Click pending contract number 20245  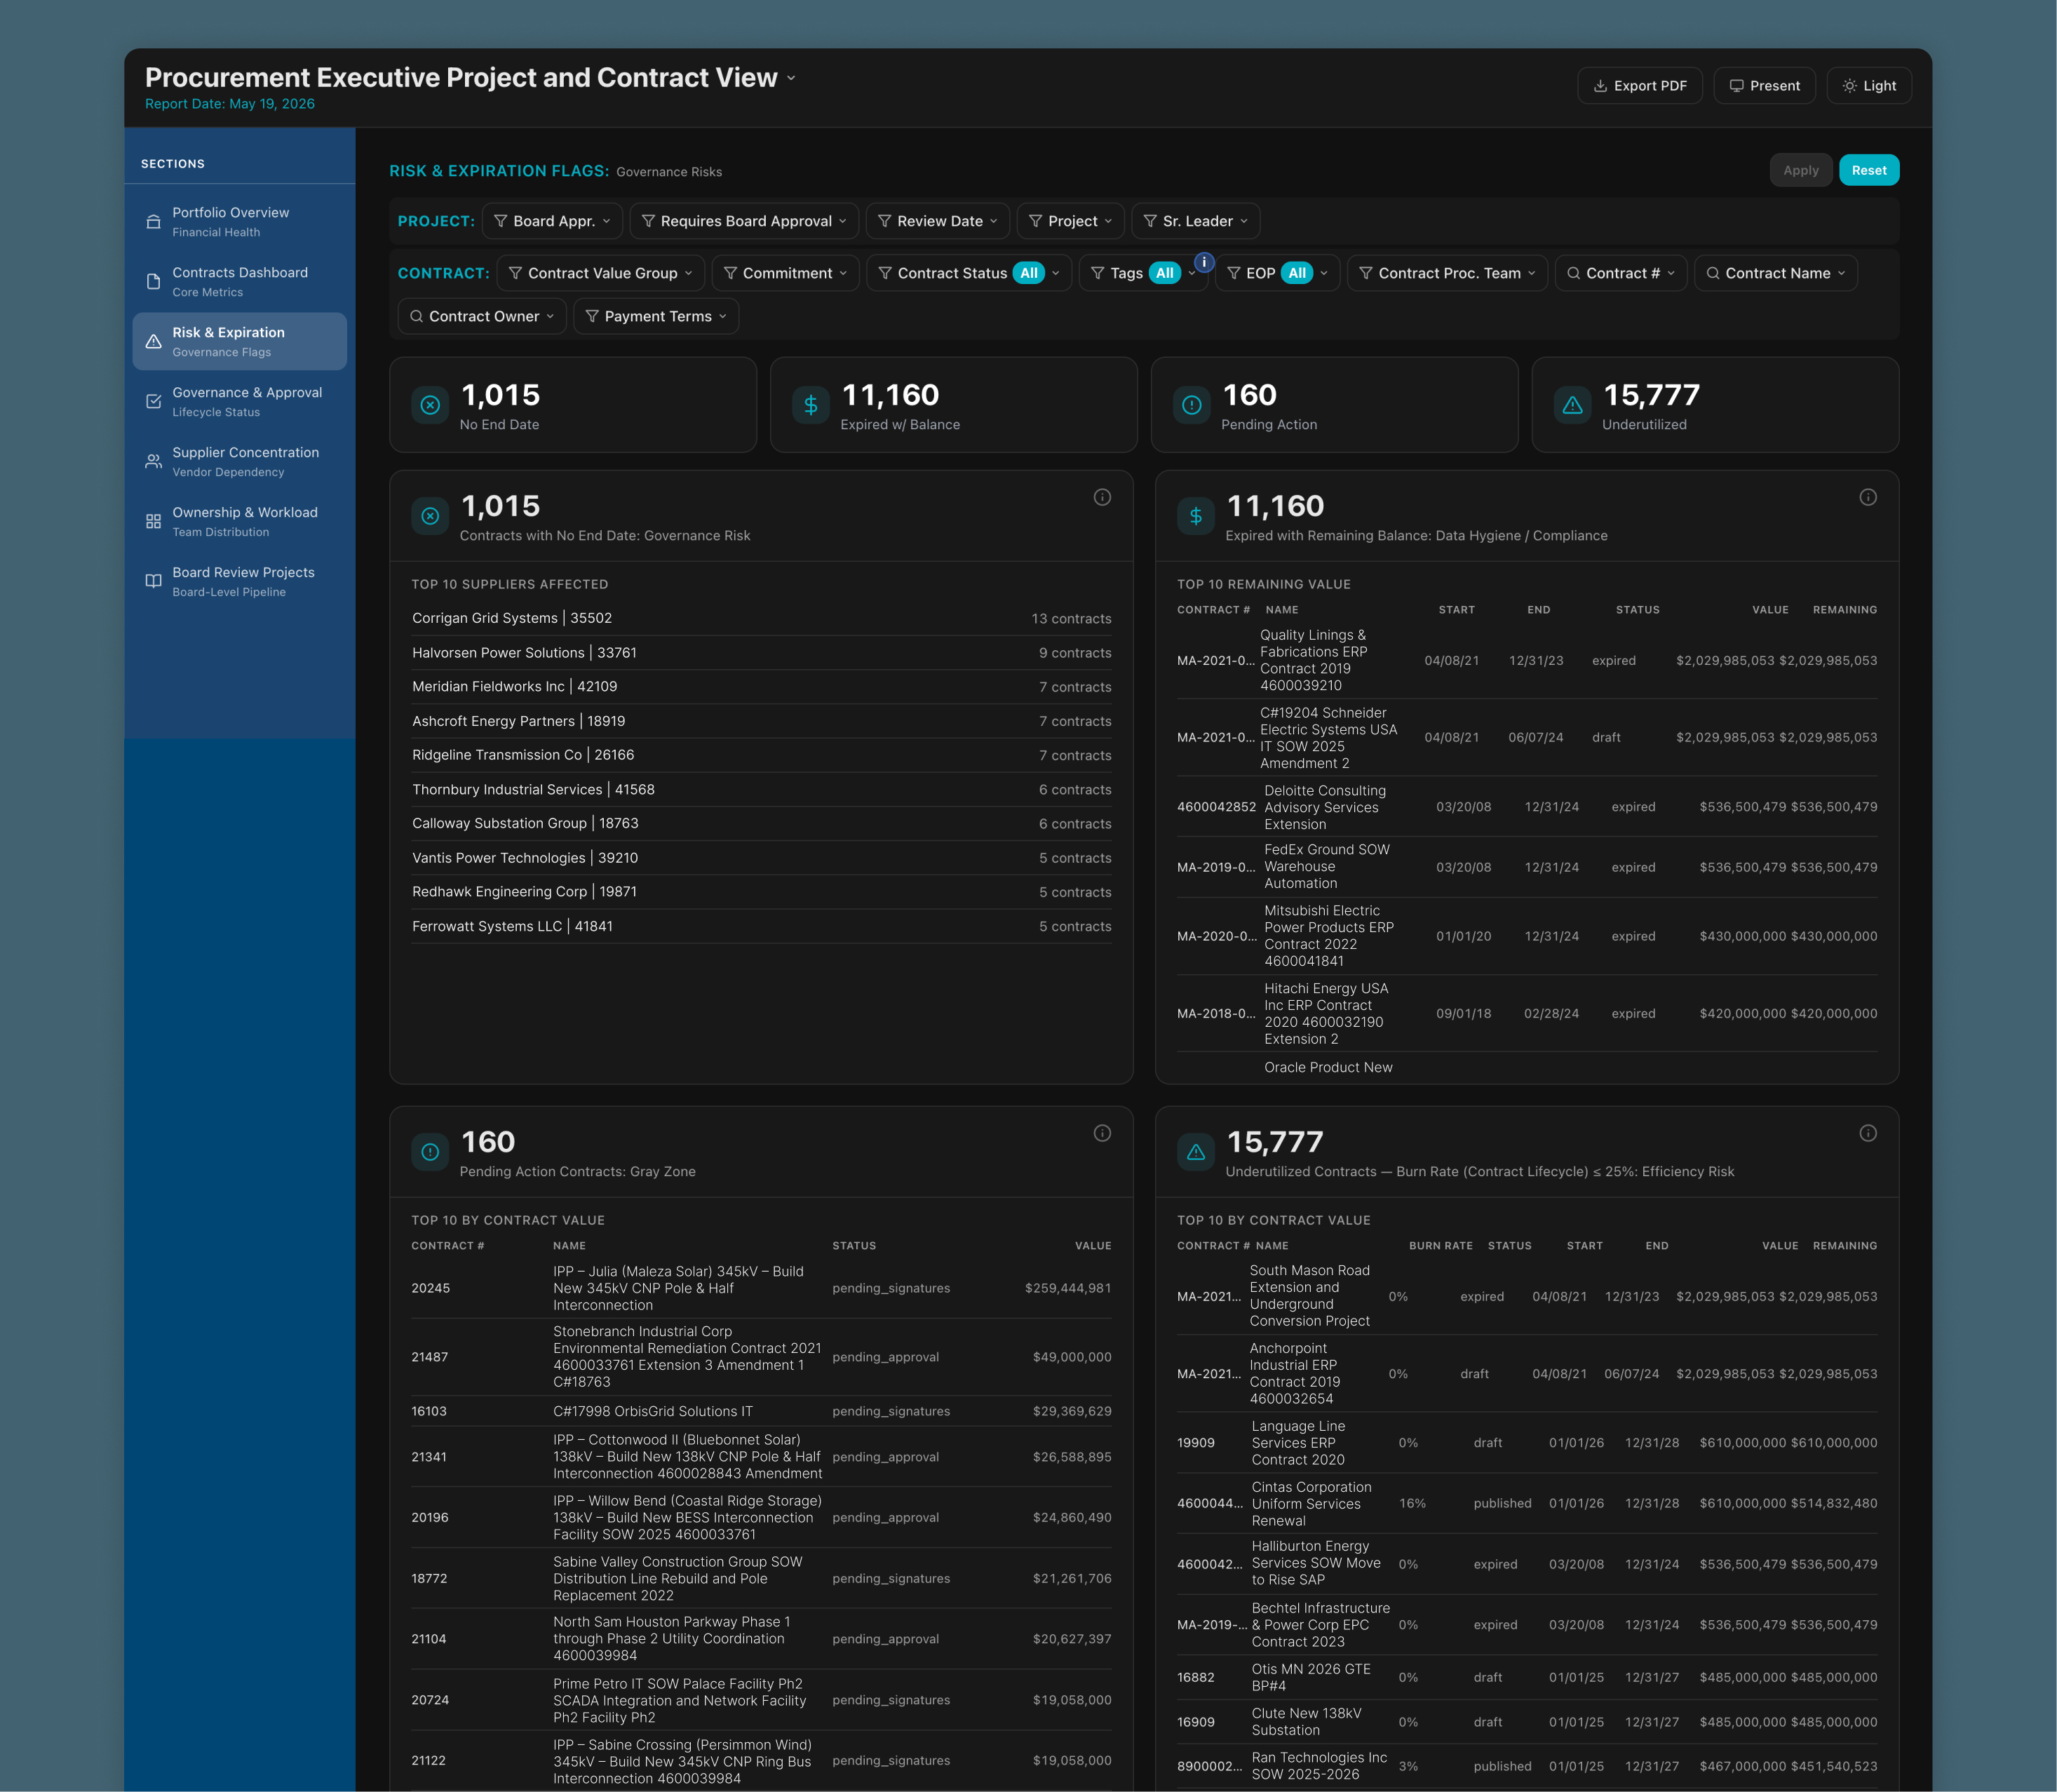point(431,1288)
